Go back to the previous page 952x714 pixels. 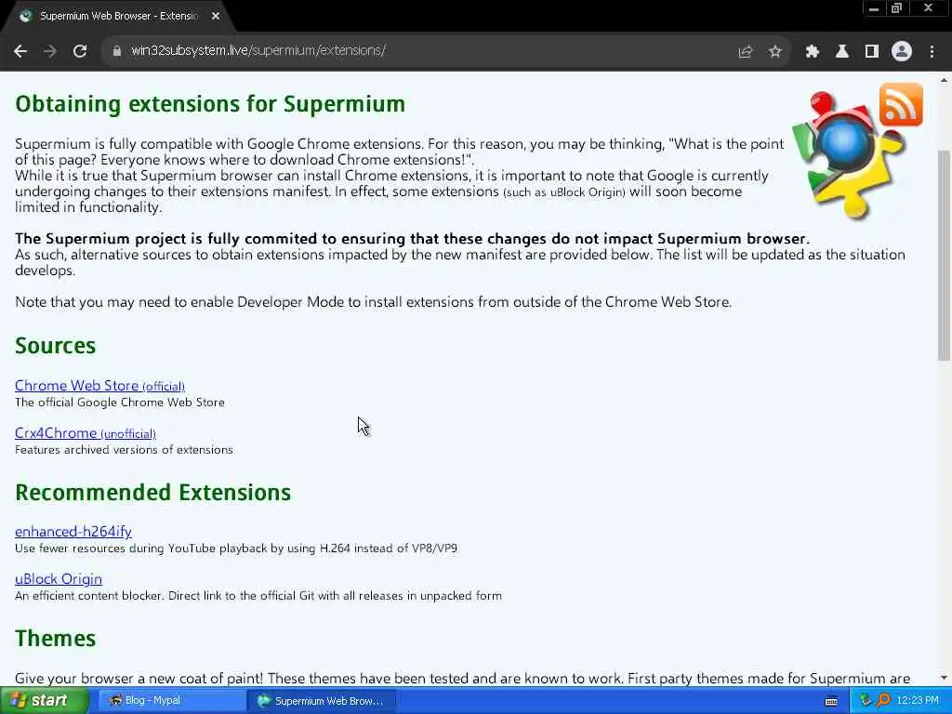(x=20, y=51)
